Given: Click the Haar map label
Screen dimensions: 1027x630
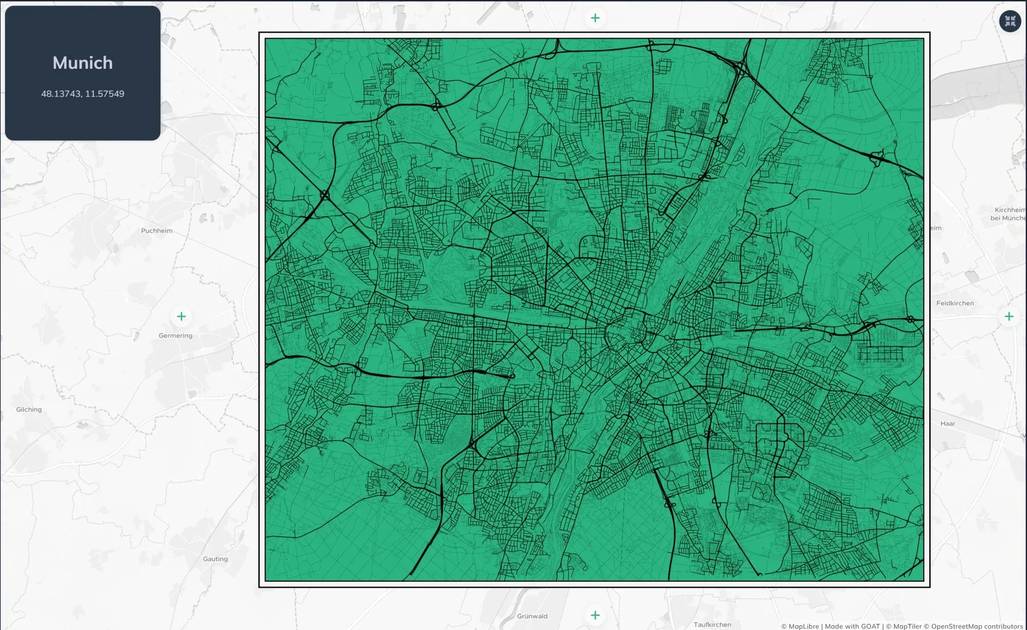Looking at the screenshot, I should pyautogui.click(x=947, y=424).
